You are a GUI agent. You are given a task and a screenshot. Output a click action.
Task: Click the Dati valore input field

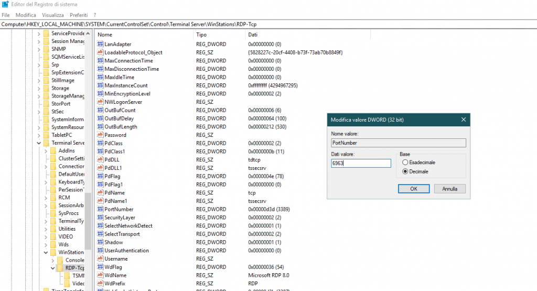[361, 163]
